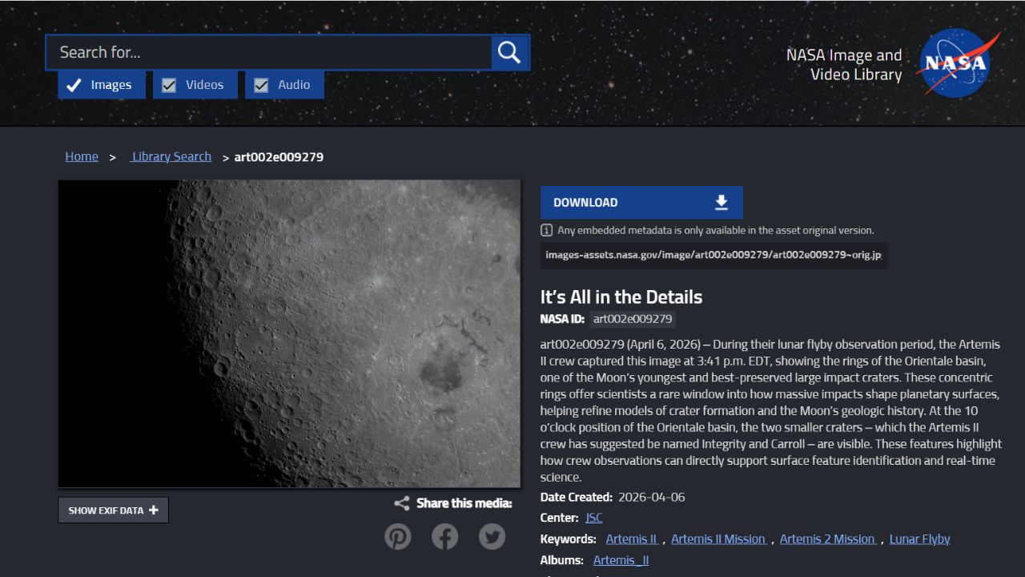Click the Artemis 2 Mission keyword
The width and height of the screenshot is (1025, 577).
(x=827, y=539)
